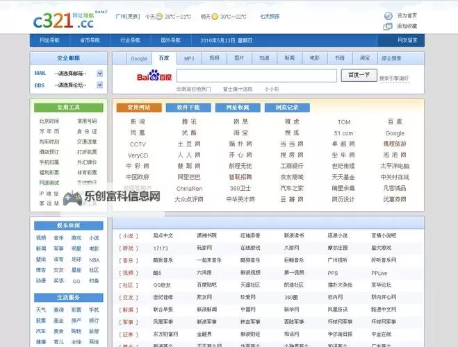Switch to the 书籍 search tab
This screenshot has width=458, height=347.
[x=340, y=58]
